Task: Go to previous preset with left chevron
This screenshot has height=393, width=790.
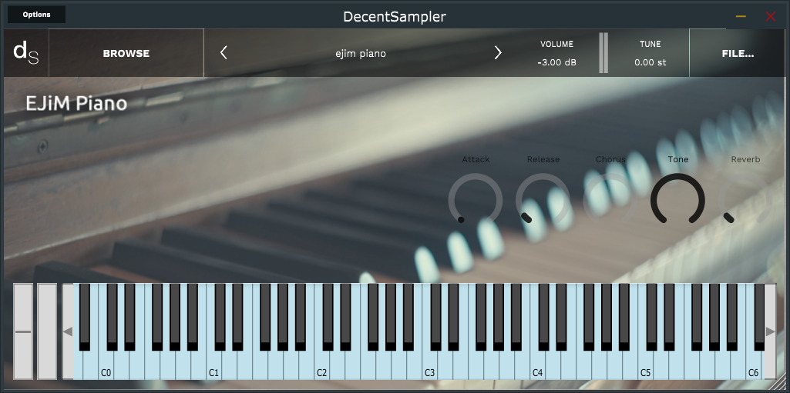Action: tap(224, 53)
